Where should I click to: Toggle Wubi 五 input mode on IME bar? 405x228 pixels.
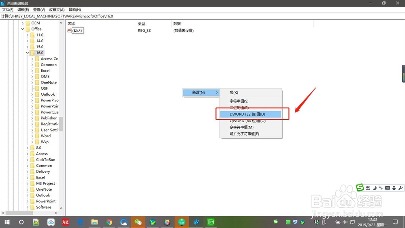click(x=368, y=188)
